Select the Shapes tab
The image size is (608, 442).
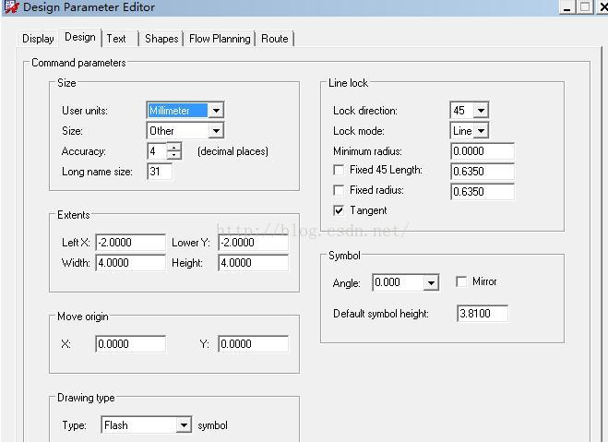click(161, 39)
